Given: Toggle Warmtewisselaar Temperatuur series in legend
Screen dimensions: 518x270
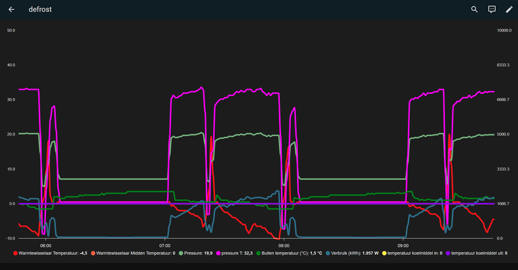Looking at the screenshot, I should [51, 253].
